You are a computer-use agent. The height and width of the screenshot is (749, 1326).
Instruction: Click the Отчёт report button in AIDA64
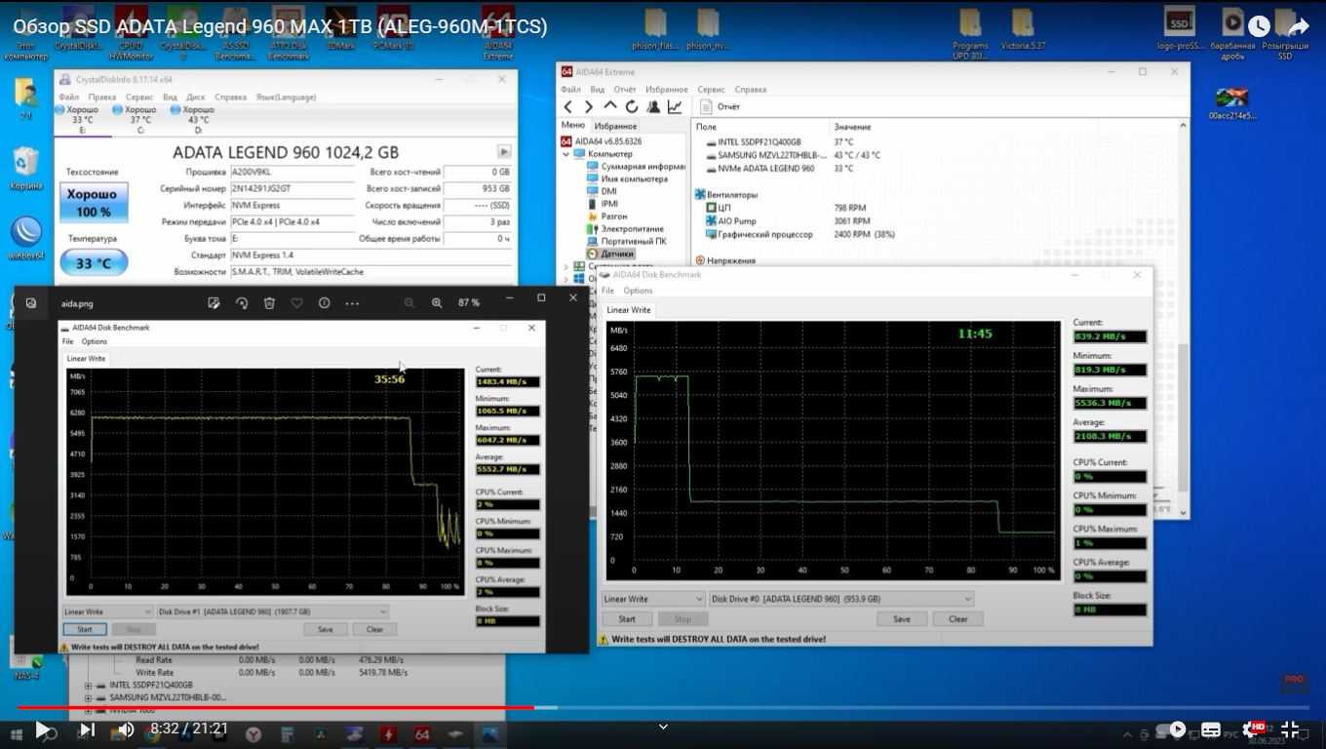tap(721, 106)
